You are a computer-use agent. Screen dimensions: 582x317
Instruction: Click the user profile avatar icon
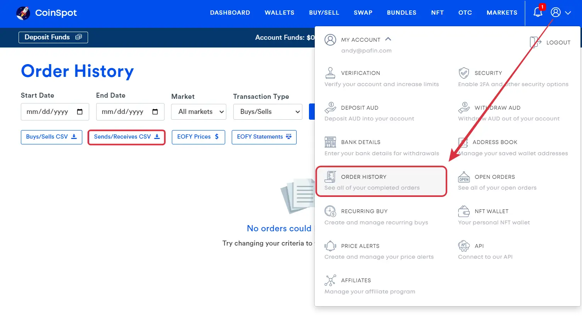click(x=556, y=12)
